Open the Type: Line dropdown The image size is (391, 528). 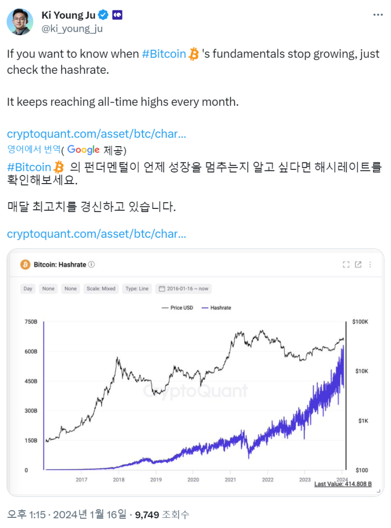(137, 289)
